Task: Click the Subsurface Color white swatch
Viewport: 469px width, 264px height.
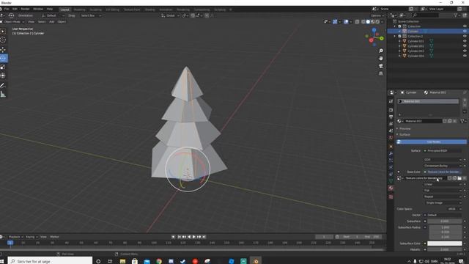Action: [445, 243]
